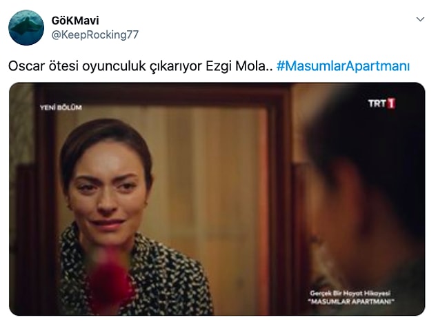Click the TRT 1 logo in the image
Screen dimensions: 438x322
pos(381,103)
